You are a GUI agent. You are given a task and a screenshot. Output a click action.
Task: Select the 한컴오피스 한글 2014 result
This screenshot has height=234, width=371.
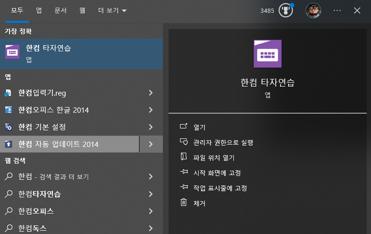(x=70, y=110)
